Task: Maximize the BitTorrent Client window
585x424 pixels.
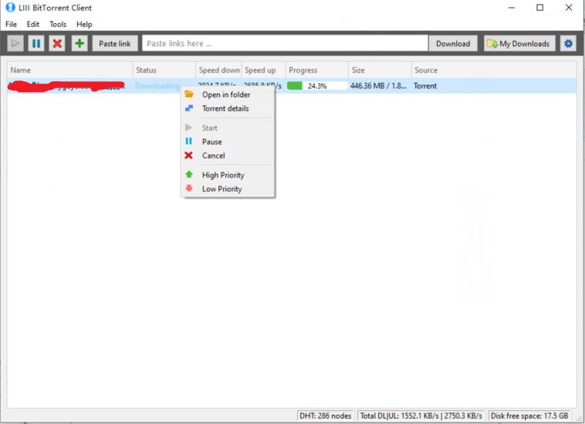Action: [x=540, y=8]
